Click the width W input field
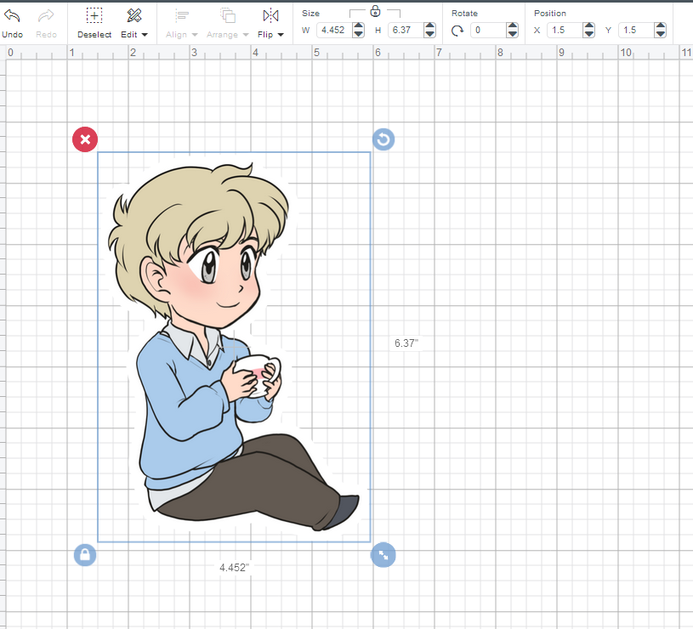This screenshot has width=693, height=629. point(334,30)
